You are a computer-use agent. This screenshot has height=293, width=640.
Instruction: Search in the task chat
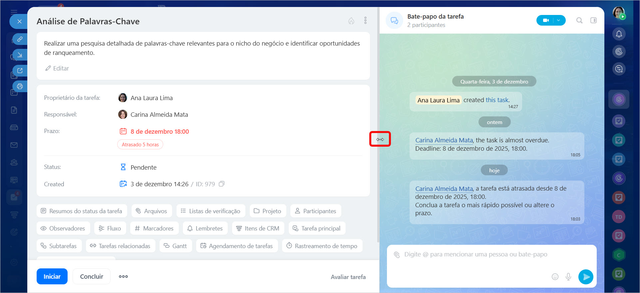pos(579,20)
